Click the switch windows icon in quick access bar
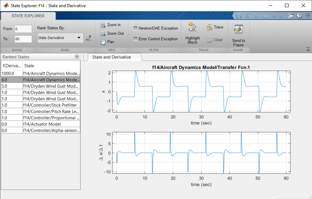 tap(291, 16)
